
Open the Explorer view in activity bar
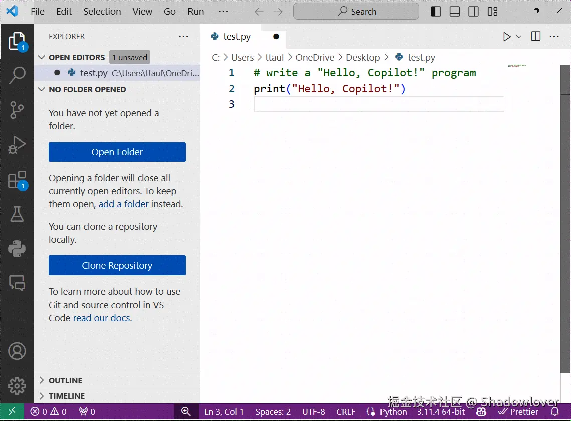click(x=17, y=41)
